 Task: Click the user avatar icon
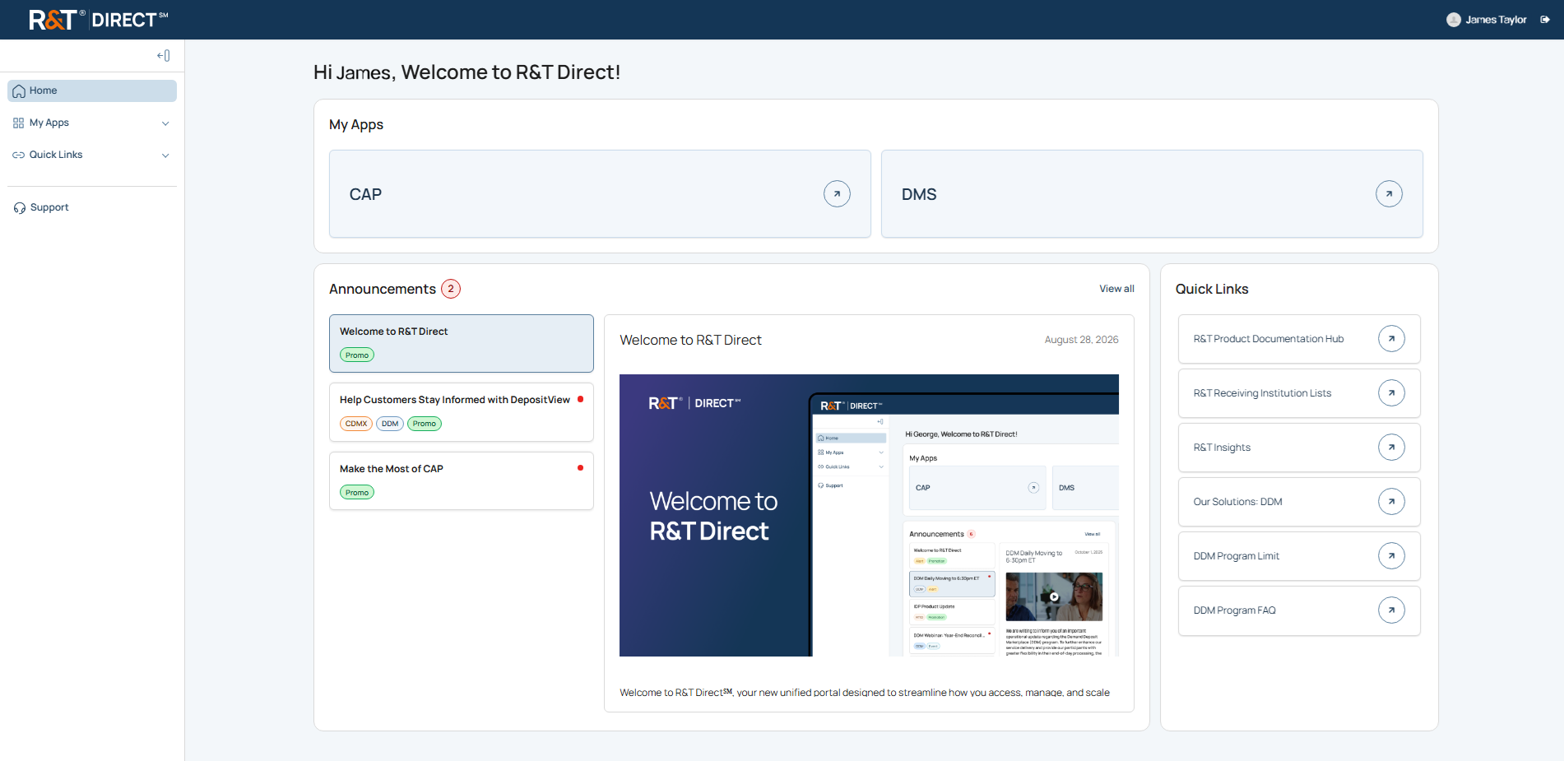[1454, 20]
